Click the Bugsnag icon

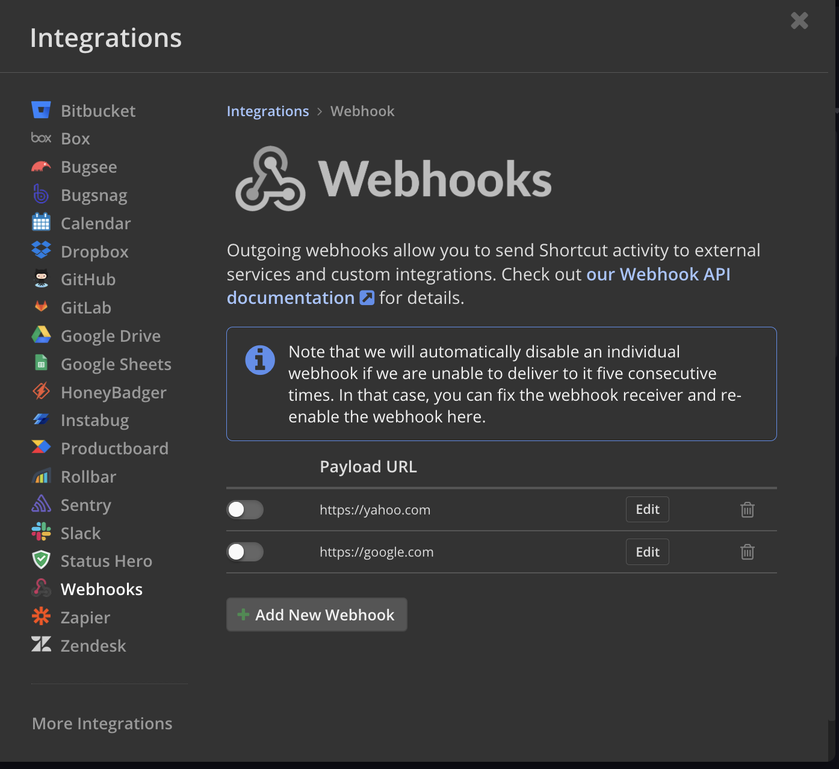tap(41, 194)
